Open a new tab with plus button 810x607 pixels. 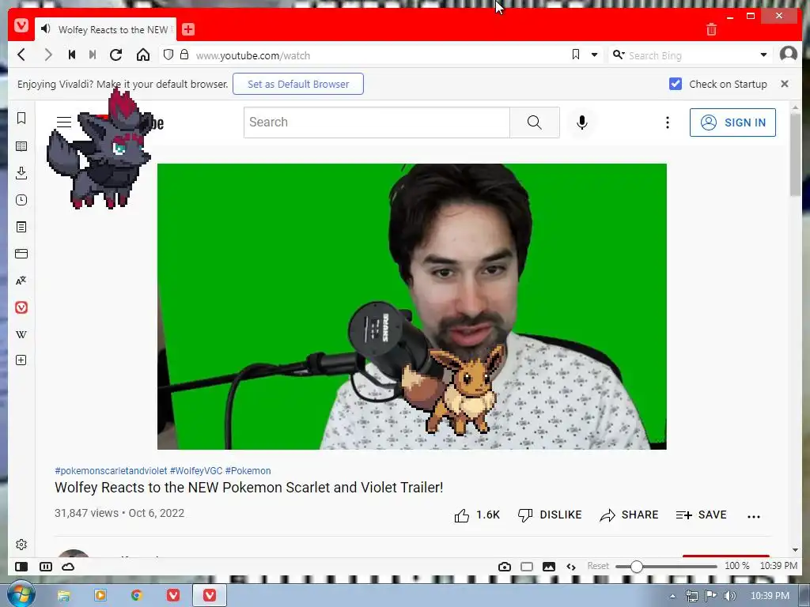click(188, 29)
